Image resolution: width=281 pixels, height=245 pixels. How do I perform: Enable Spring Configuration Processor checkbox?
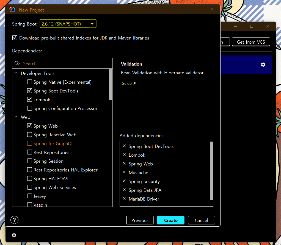[x=30, y=108]
